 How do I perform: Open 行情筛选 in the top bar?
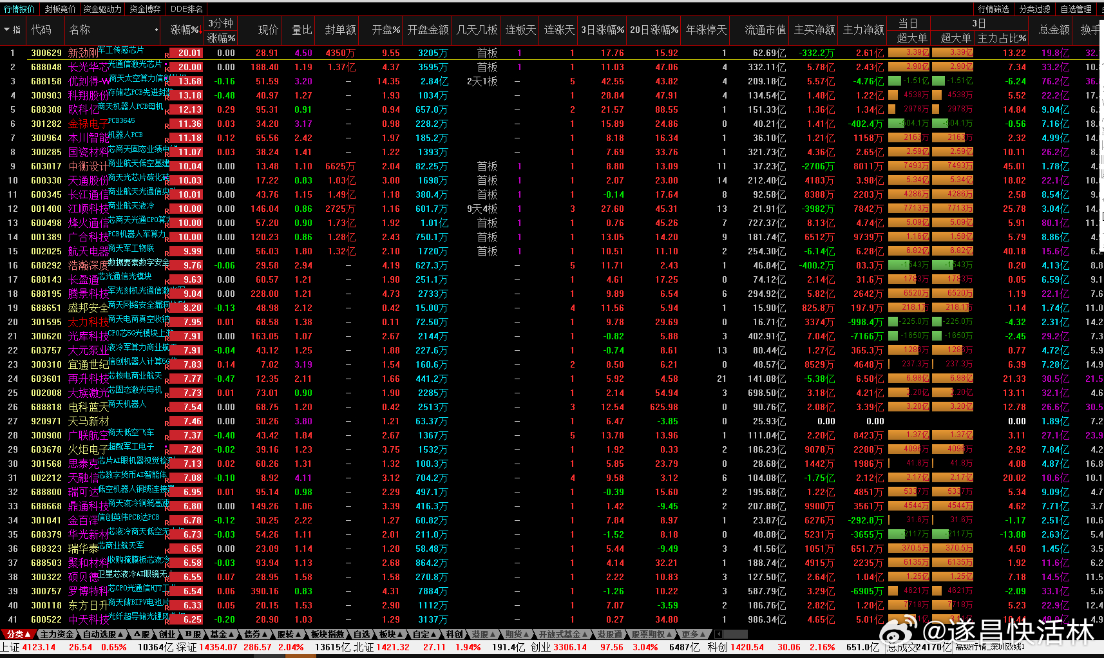[993, 9]
